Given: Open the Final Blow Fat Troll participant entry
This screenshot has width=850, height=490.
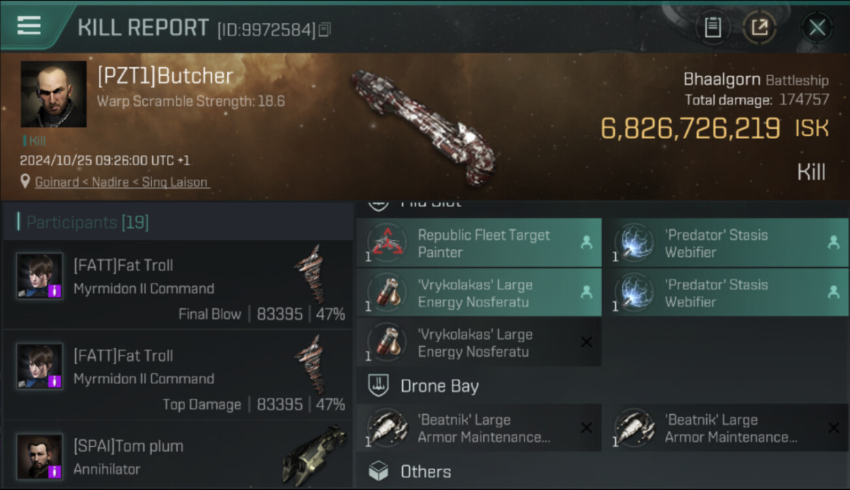Looking at the screenshot, I should click(x=177, y=284).
